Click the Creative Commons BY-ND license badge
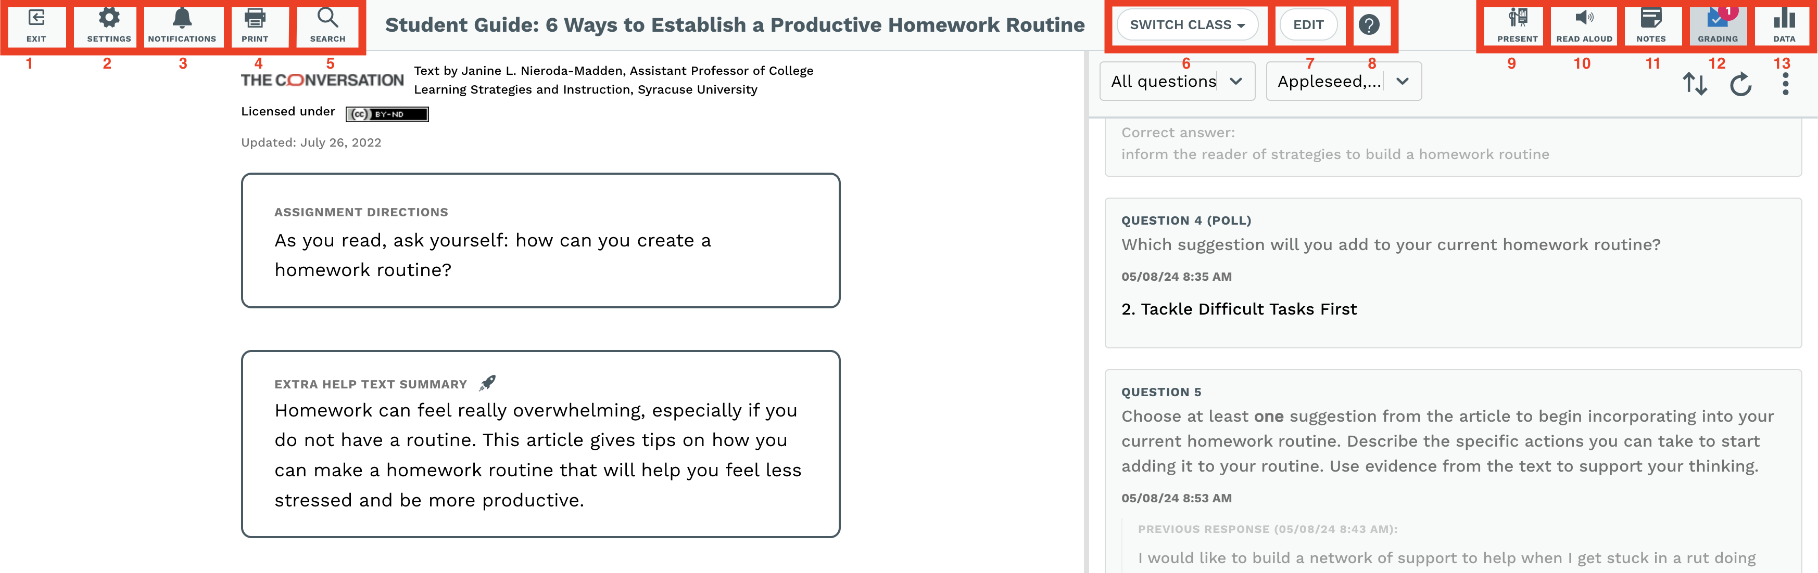 click(387, 114)
